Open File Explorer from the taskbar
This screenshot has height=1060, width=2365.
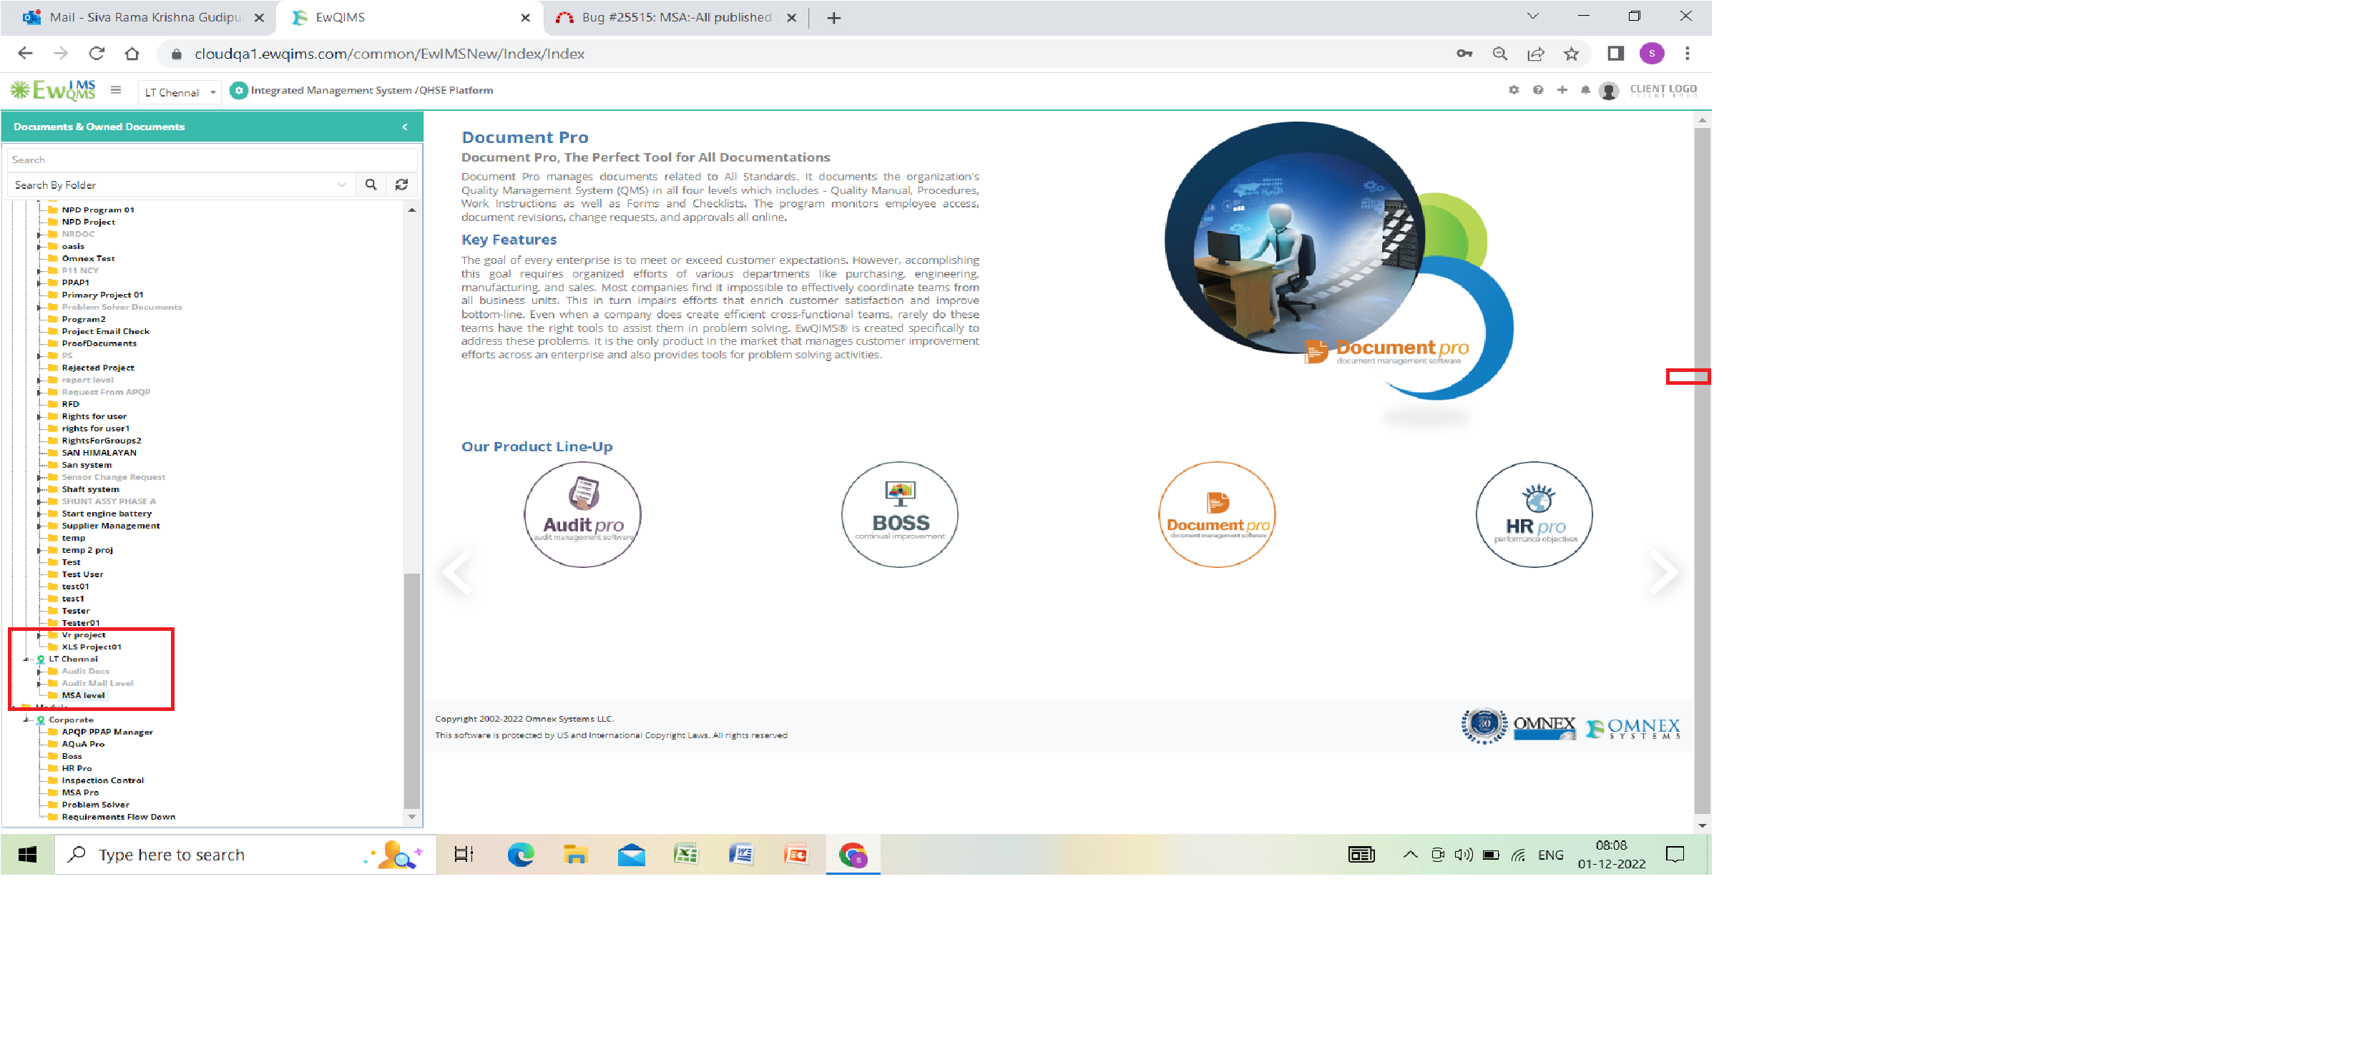576,855
